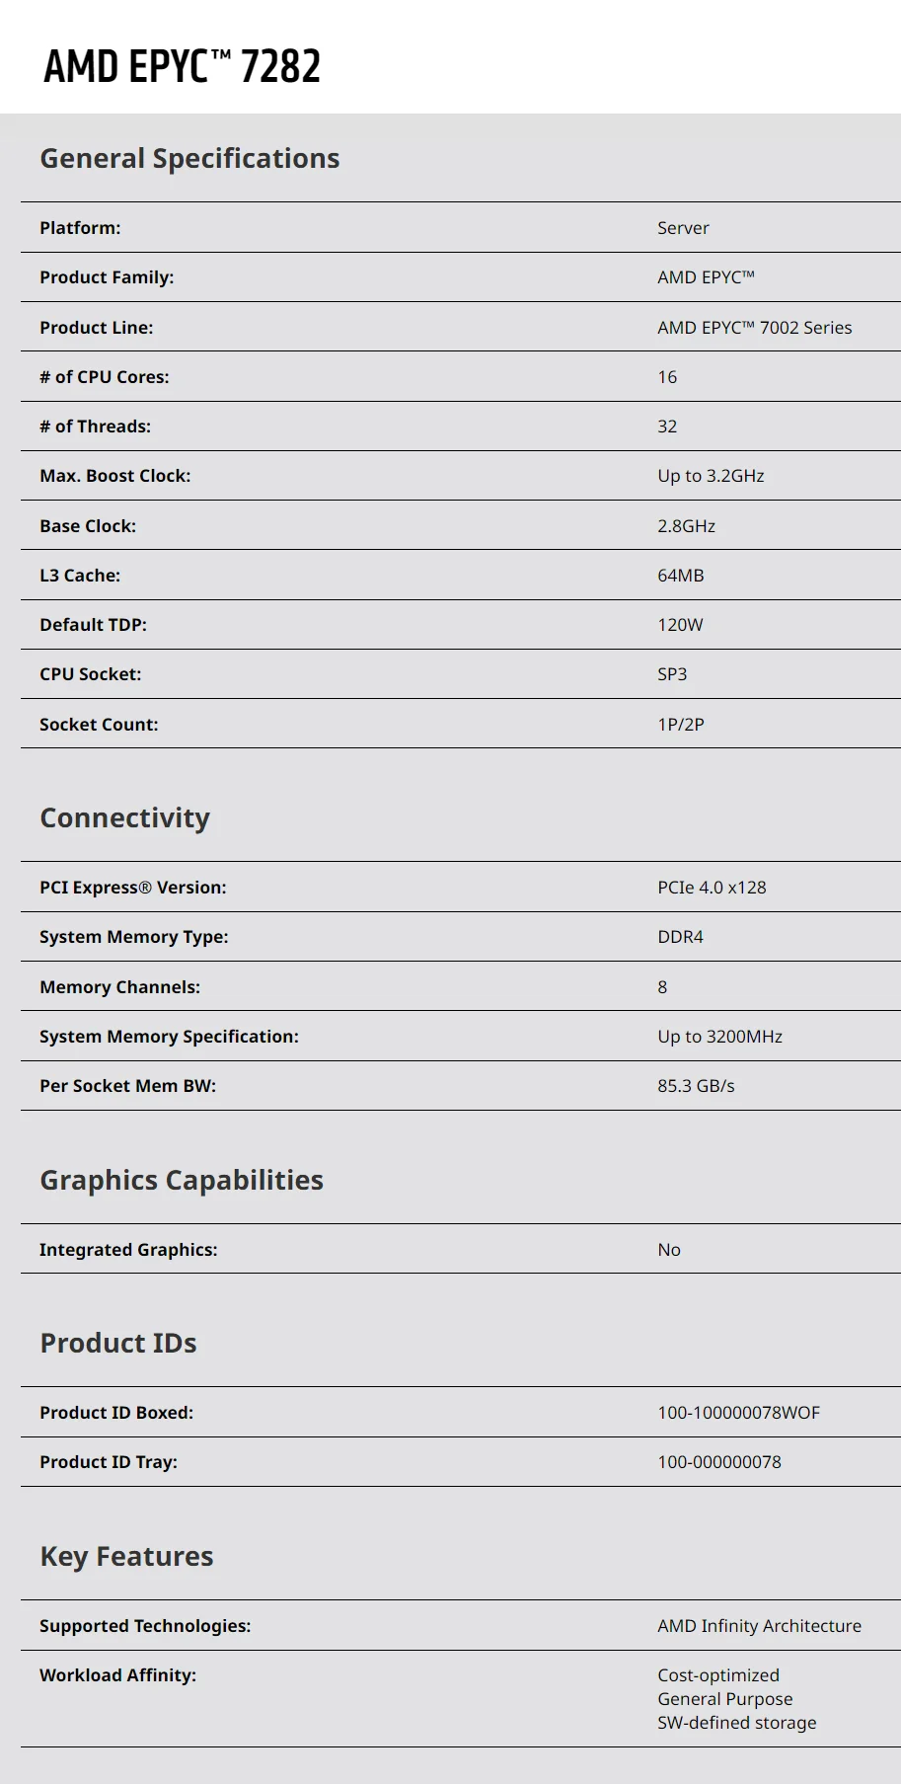Click the General Specifications heading
Screen dimensions: 901x1784
(189, 158)
